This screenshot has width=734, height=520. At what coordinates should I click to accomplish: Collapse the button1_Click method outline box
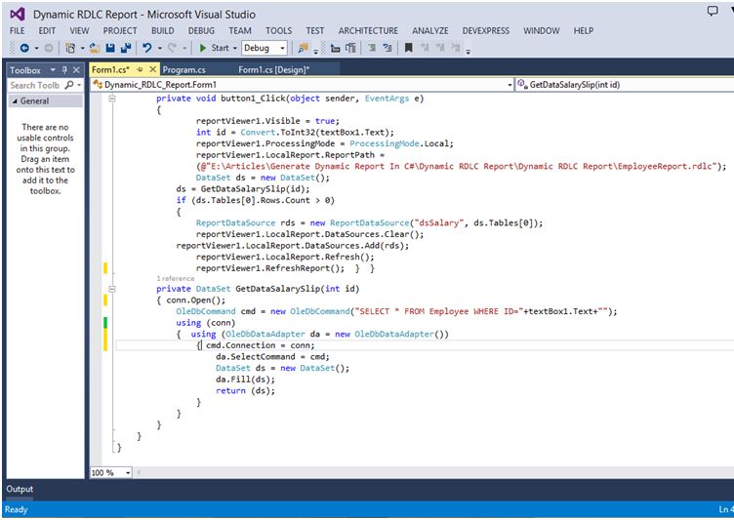(113, 99)
